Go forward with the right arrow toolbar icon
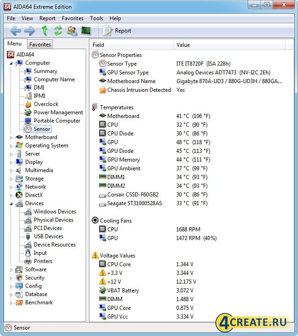This screenshot has height=336, width=298. click(x=29, y=31)
